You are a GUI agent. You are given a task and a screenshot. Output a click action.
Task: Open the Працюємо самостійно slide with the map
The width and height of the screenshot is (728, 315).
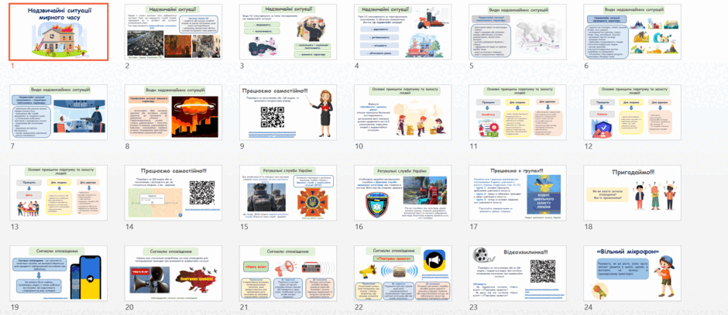tap(173, 193)
